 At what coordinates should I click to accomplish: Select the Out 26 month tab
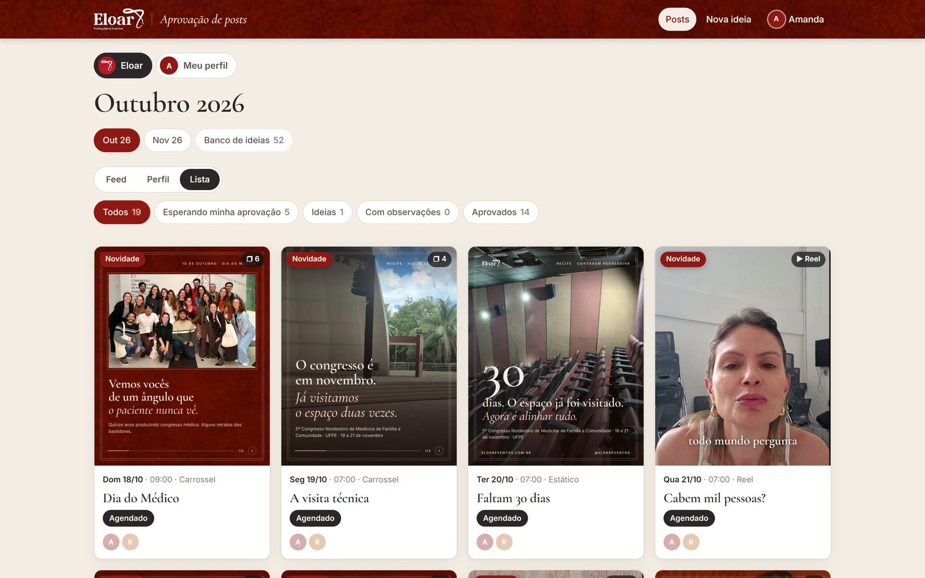pos(117,140)
